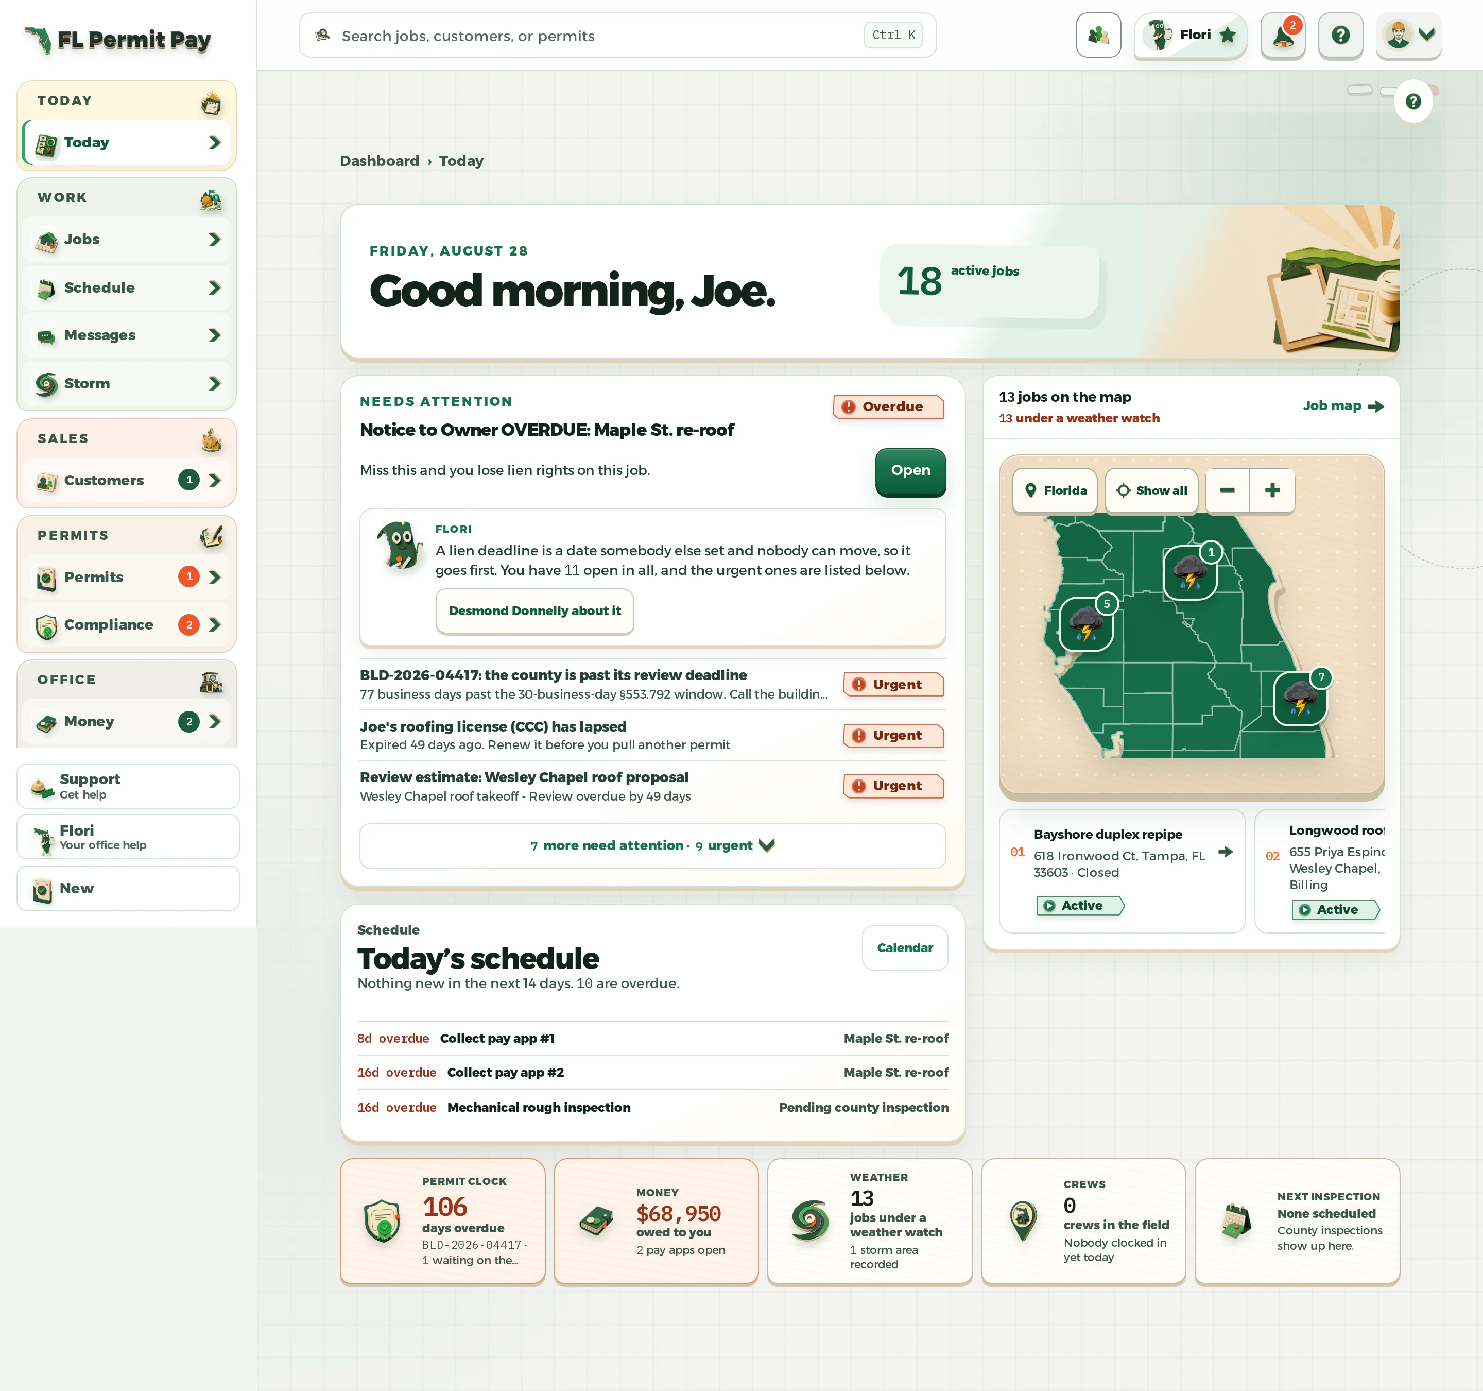Click the 106 days overdue permit clock
Image resolution: width=1483 pixels, height=1391 pixels.
[x=442, y=1221]
